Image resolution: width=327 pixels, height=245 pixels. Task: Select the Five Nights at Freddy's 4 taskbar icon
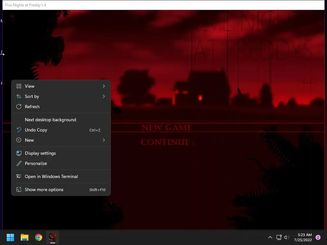click(53, 237)
